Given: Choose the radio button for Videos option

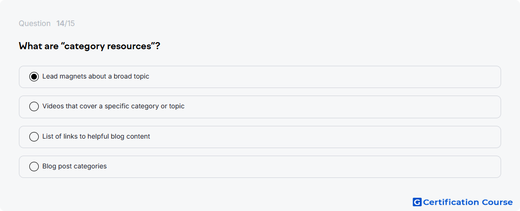Looking at the screenshot, I should (34, 106).
